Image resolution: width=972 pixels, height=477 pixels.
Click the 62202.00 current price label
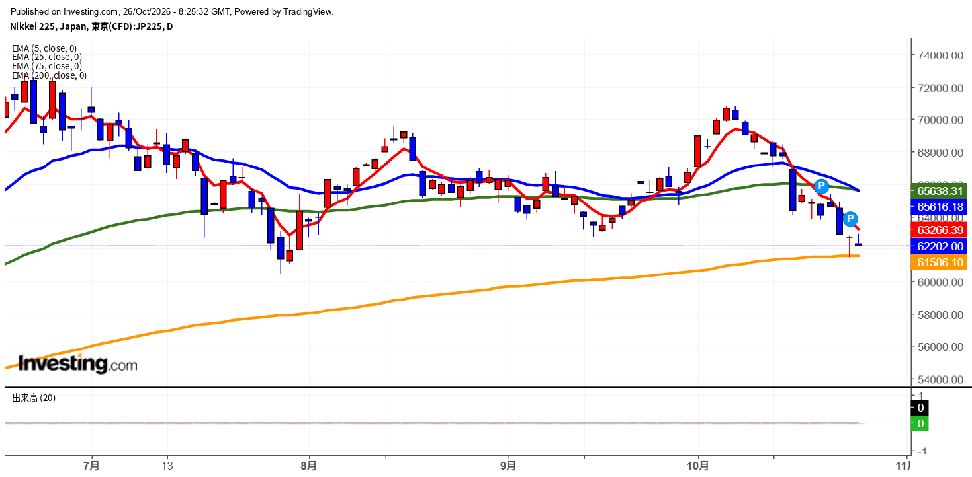click(940, 246)
